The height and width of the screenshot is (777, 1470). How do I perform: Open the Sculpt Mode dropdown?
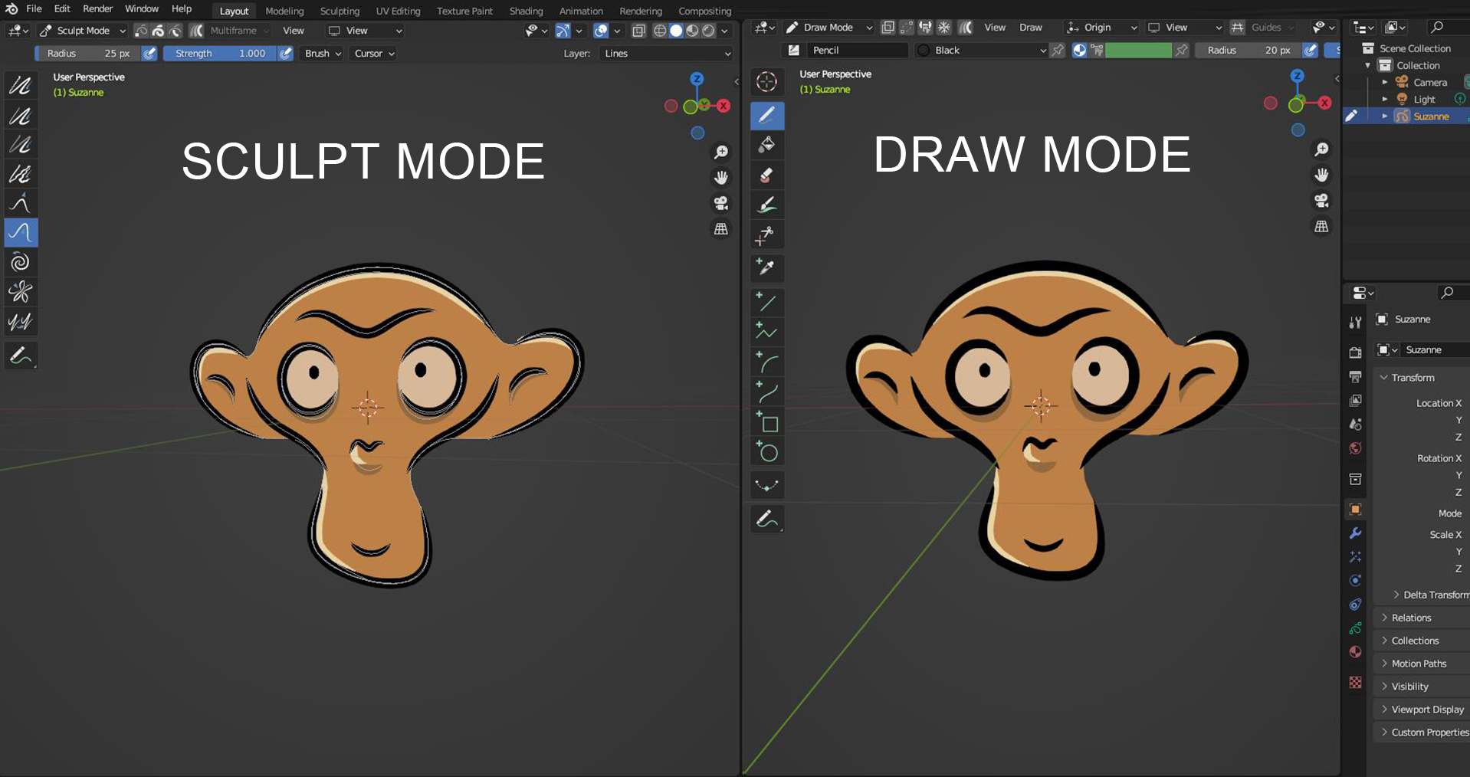[x=82, y=31]
